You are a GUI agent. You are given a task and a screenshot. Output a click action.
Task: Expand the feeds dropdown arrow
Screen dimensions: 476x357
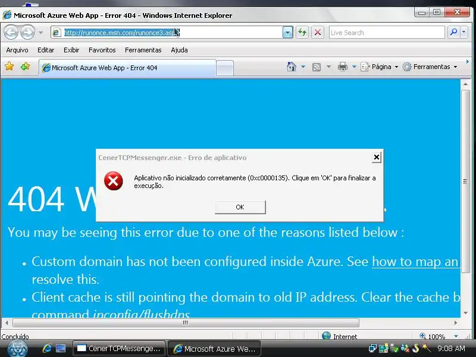[328, 67]
